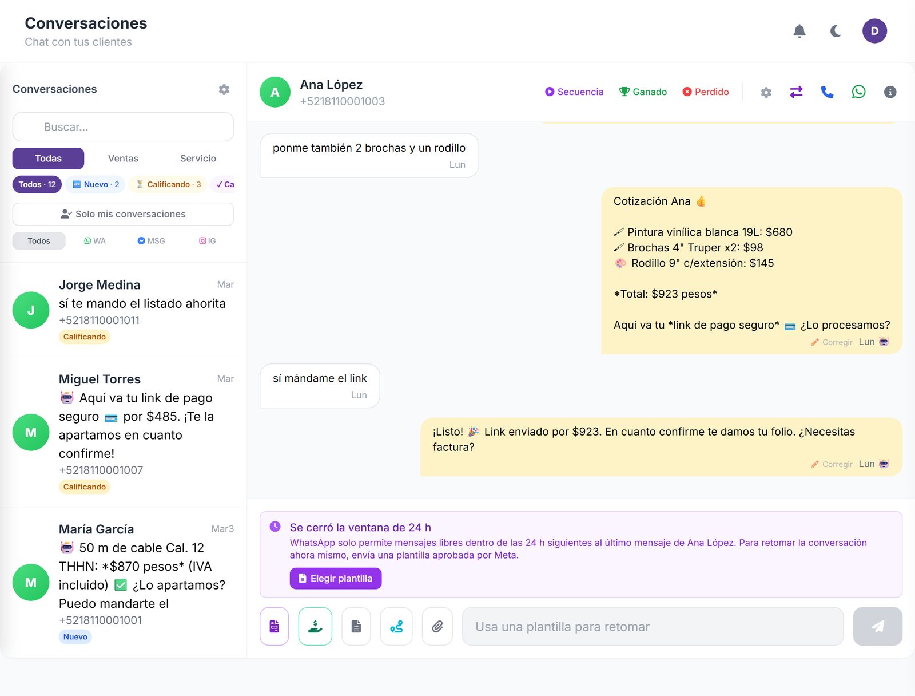Select the Todas tab
915x696 pixels.
pyautogui.click(x=48, y=159)
